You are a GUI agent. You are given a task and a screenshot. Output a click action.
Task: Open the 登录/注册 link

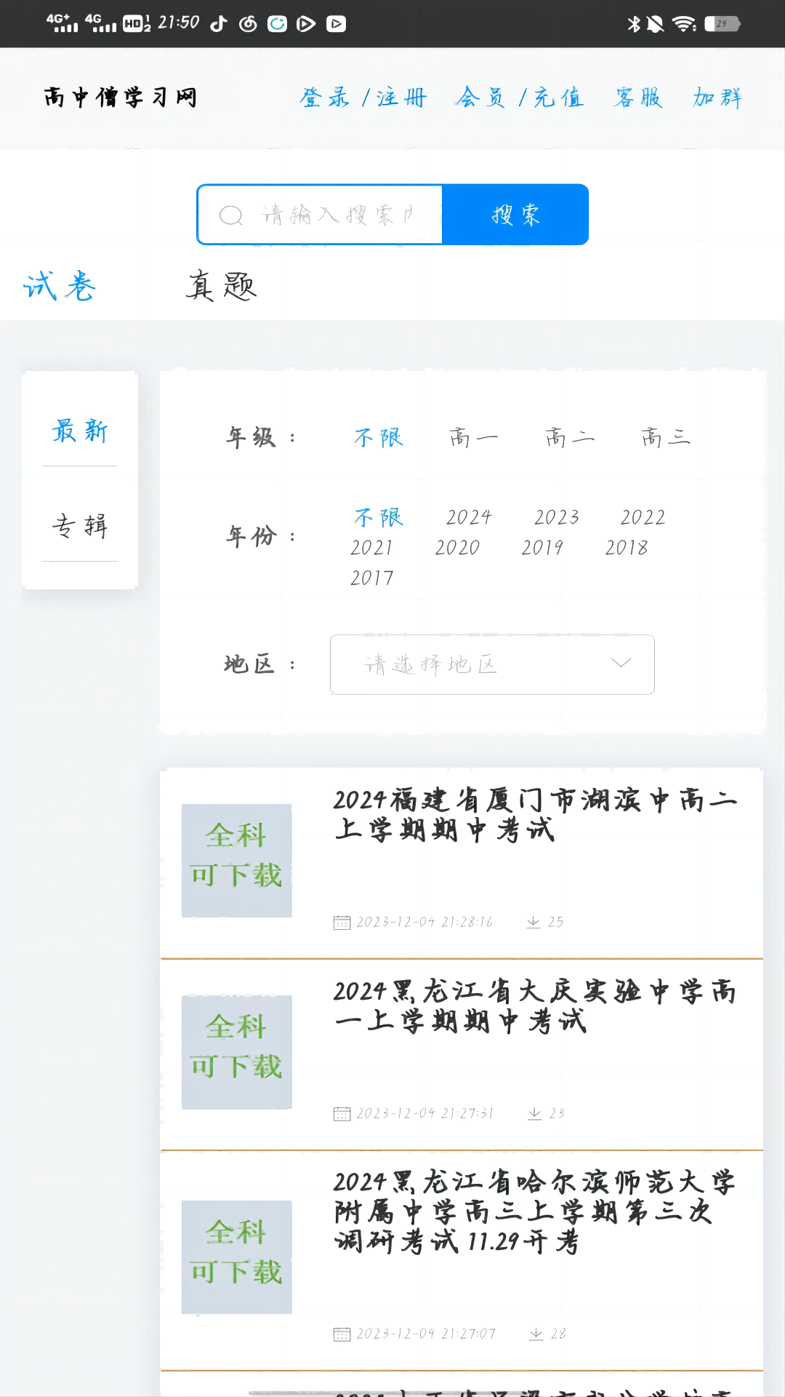[x=363, y=97]
